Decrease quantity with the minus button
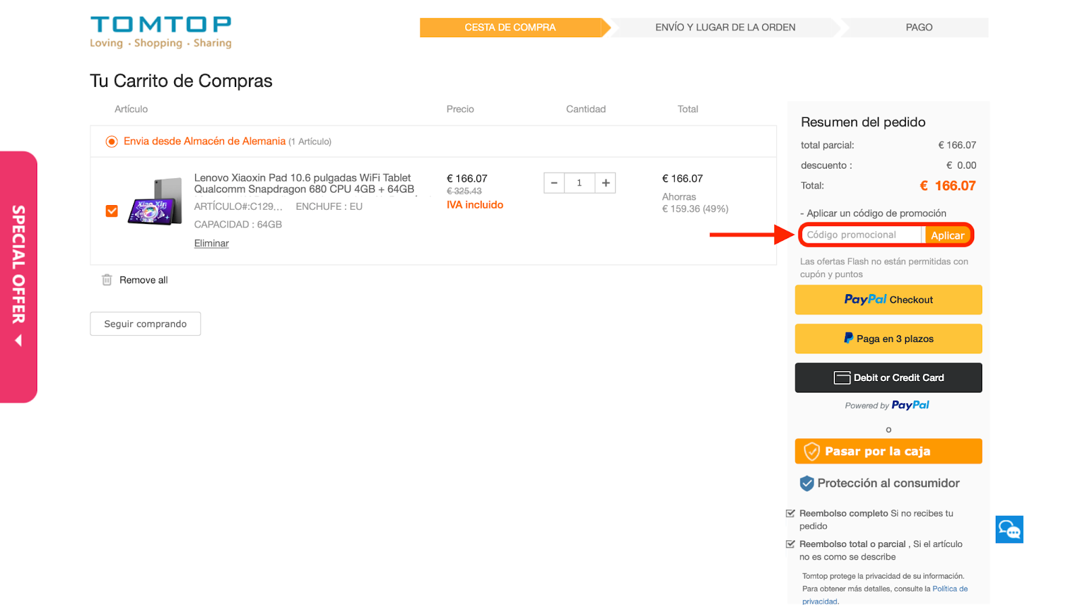The height and width of the screenshot is (605, 1080). [x=554, y=183]
